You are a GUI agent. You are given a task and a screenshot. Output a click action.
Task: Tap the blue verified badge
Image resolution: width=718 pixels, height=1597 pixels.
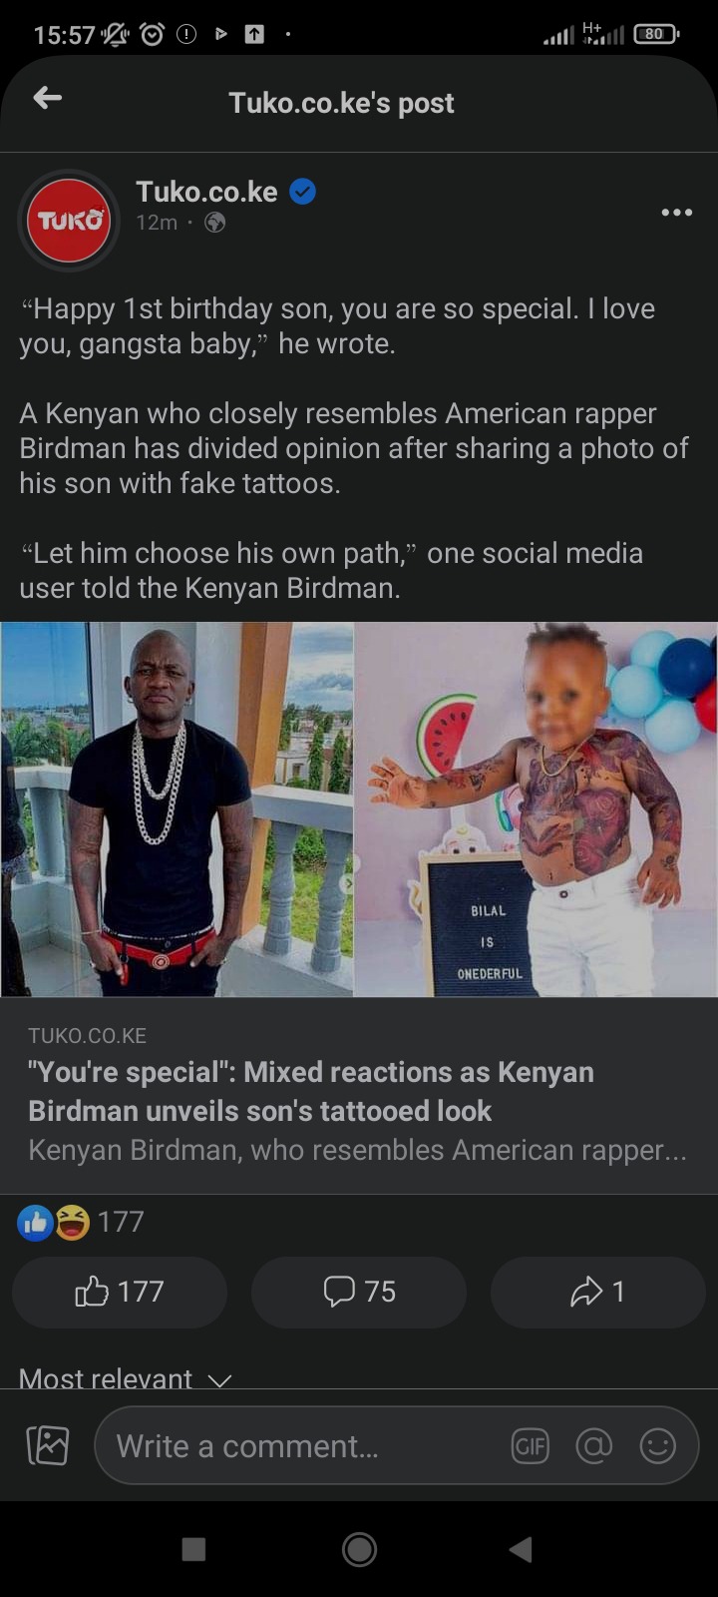point(303,192)
